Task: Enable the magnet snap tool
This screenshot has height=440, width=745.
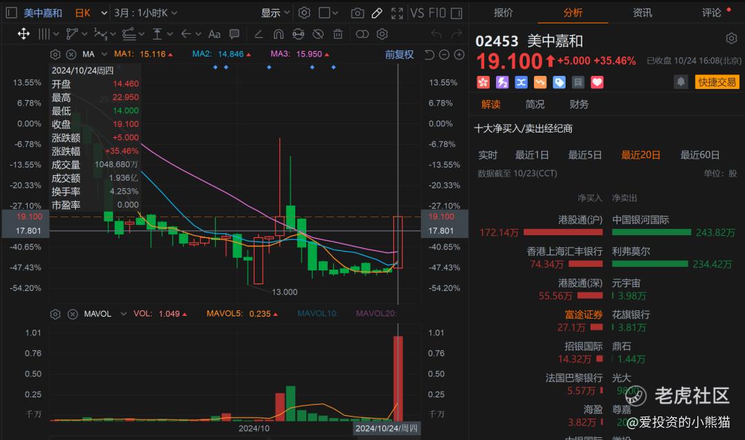Action: pos(279,34)
